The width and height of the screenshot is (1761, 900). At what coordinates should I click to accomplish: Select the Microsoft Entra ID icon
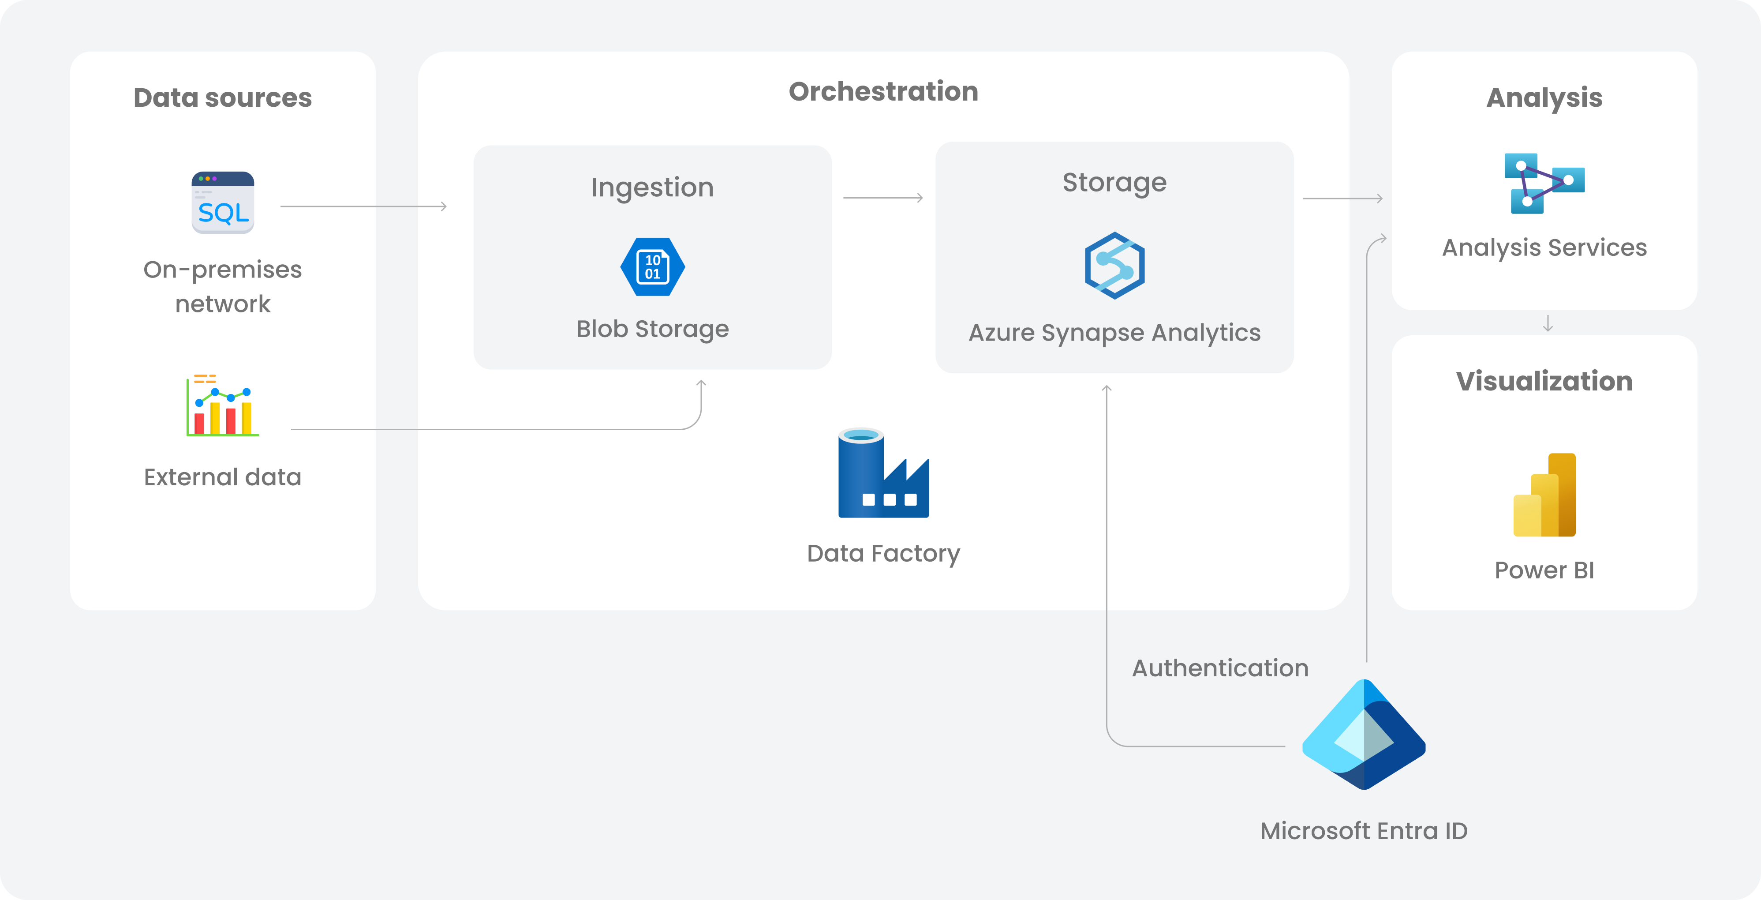coord(1364,735)
